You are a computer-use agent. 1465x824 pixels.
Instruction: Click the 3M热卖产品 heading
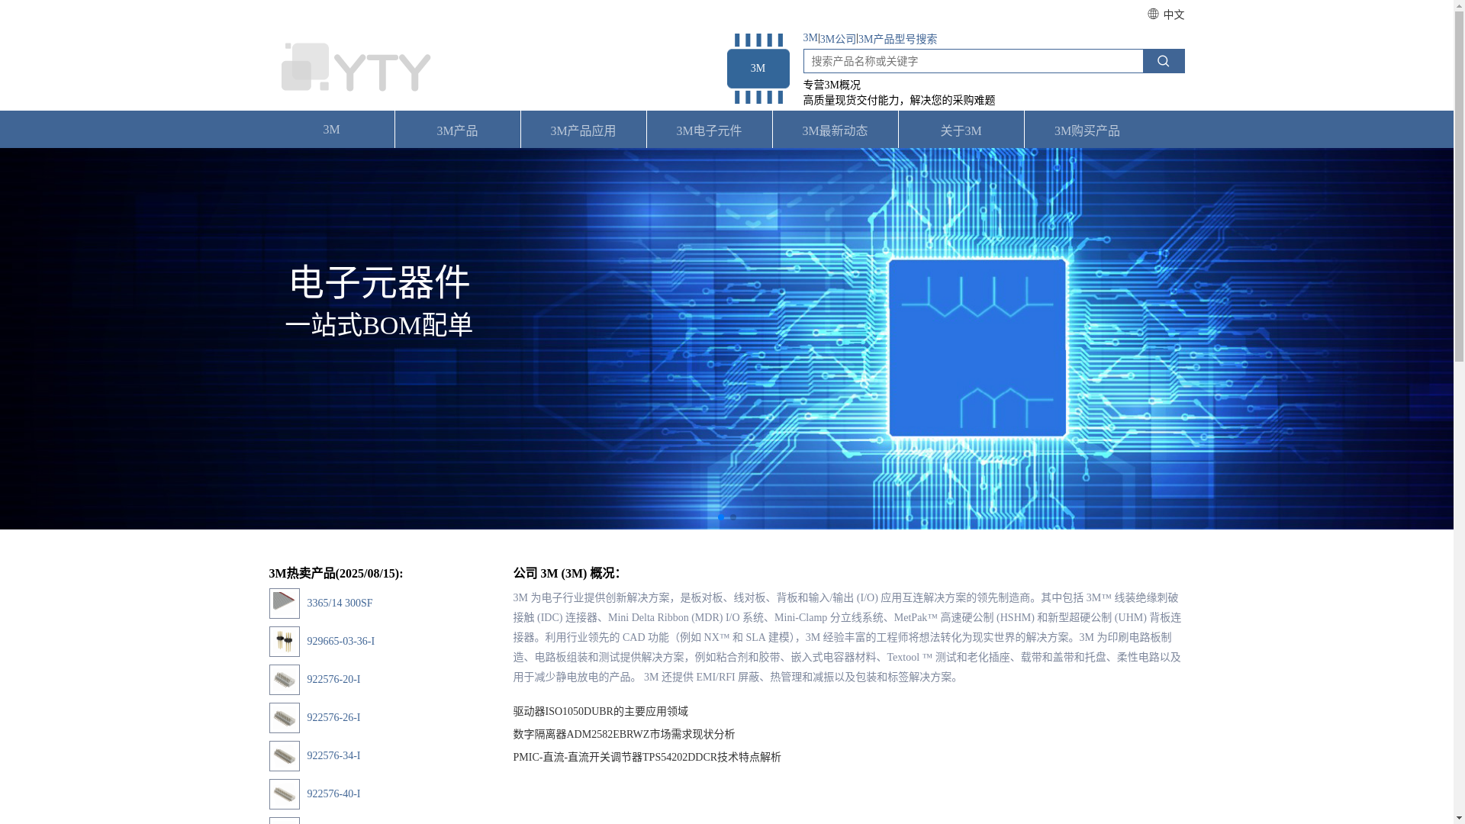(x=336, y=573)
